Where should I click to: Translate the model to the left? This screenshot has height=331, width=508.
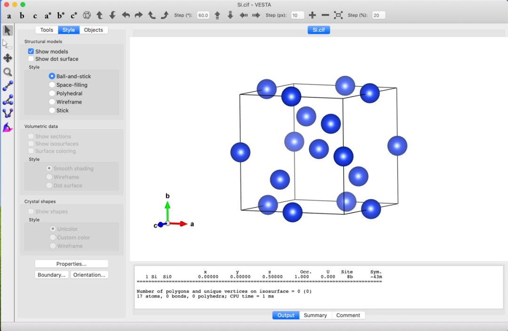click(243, 15)
